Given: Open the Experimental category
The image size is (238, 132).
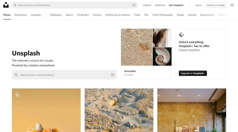Looking at the screenshot, I should click(207, 15).
